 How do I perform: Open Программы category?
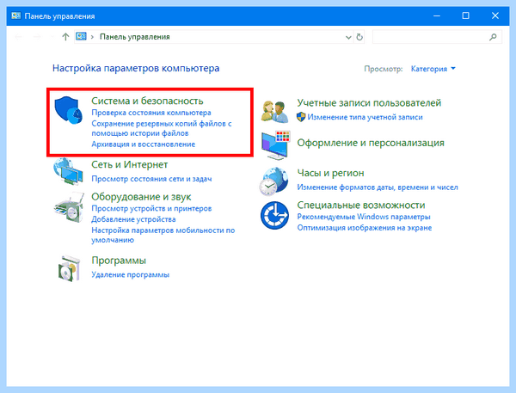(x=119, y=261)
